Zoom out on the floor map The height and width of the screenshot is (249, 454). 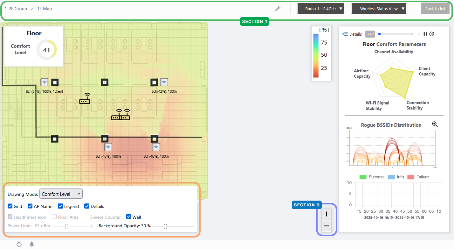[326, 227]
